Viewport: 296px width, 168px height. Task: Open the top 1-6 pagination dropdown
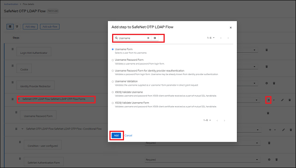[211, 38]
